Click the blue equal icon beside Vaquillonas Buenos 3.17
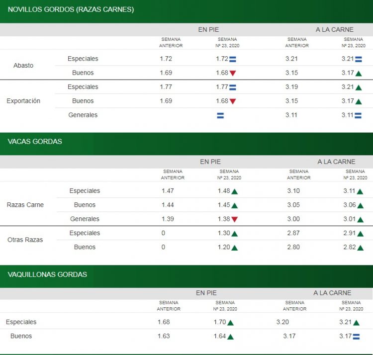Screen dimensions: 373x355 pyautogui.click(x=356, y=337)
